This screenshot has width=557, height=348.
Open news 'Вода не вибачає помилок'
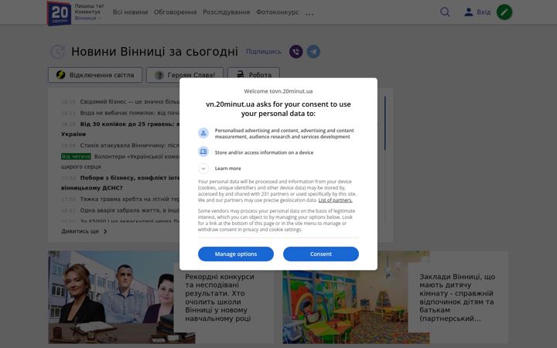pos(130,113)
